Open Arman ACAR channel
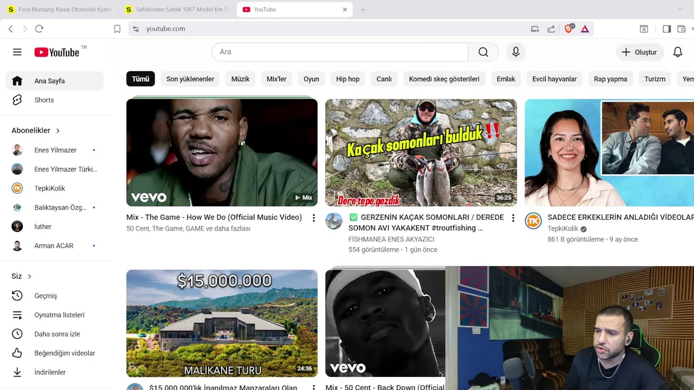694x390 pixels. [54, 245]
